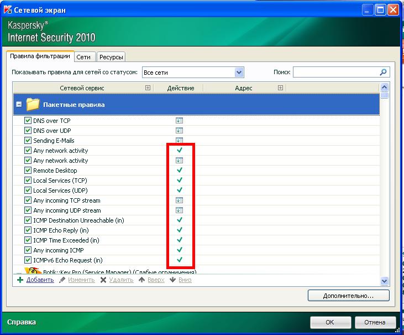Click the action icon for Sending E-Mails
Screen dimensions: 404x335
tap(179, 140)
